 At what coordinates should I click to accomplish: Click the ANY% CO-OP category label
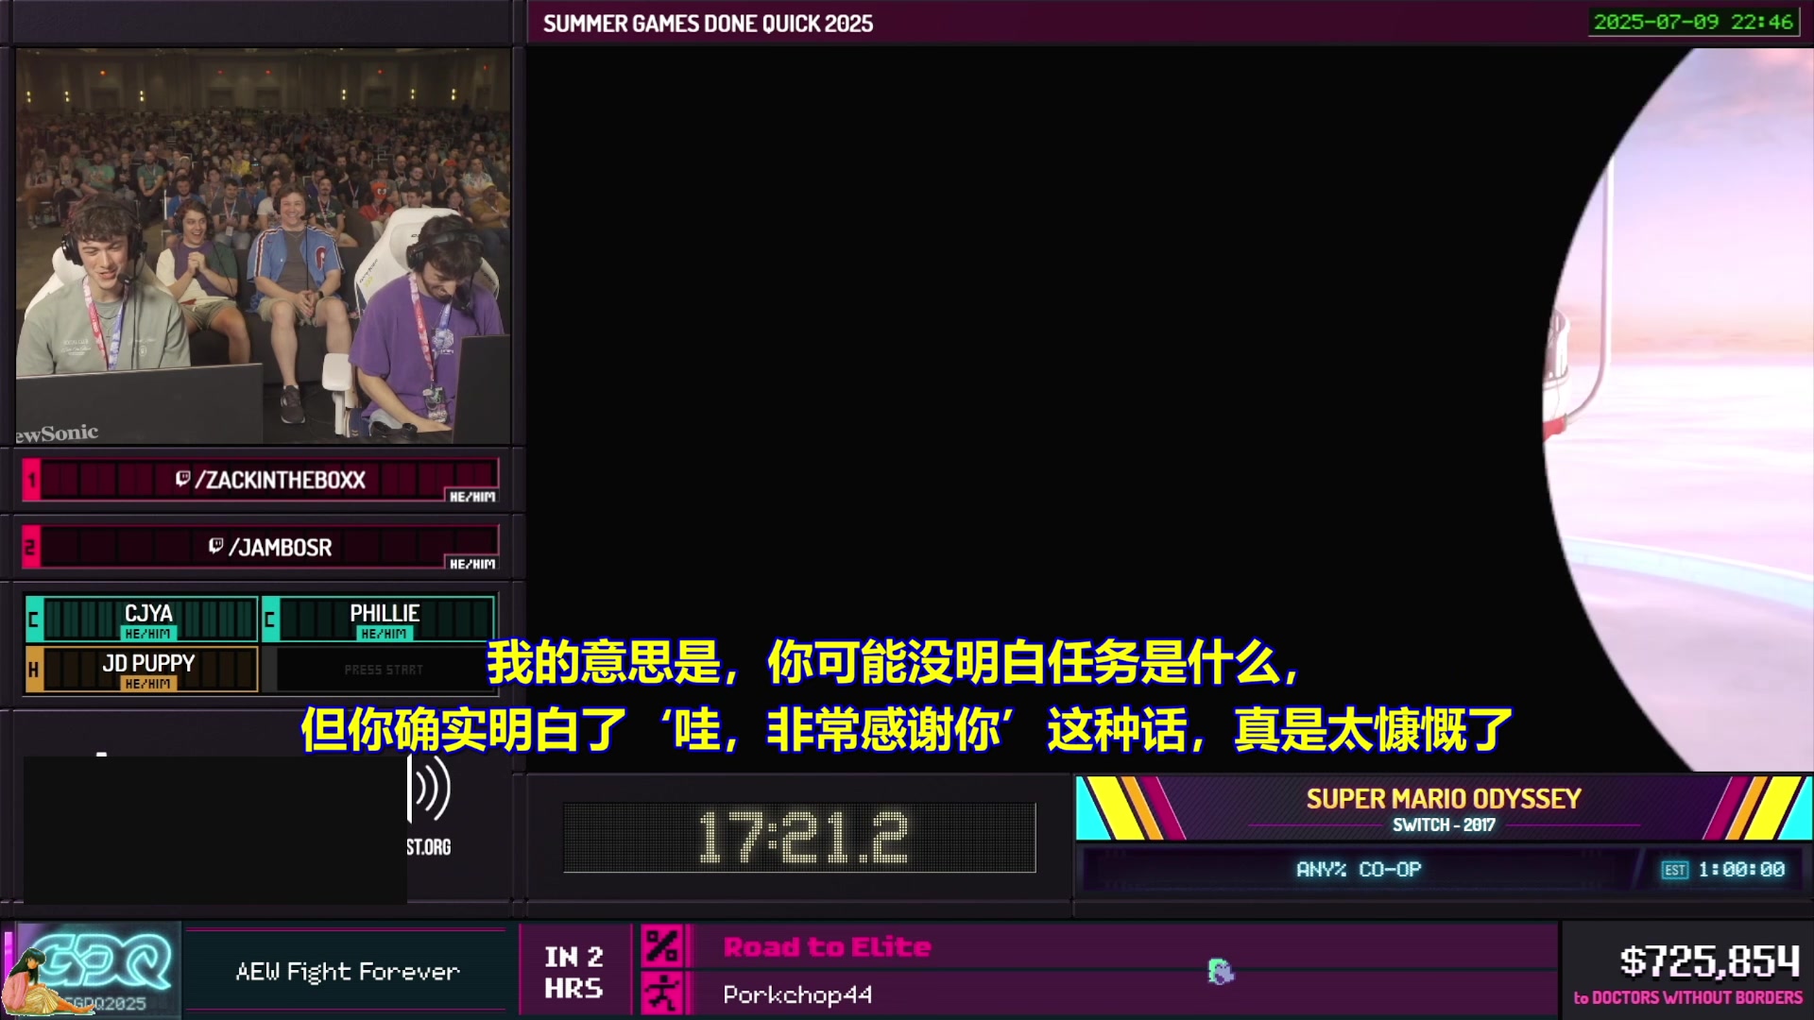[1359, 869]
